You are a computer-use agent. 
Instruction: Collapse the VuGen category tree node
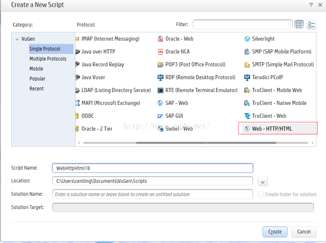(x=17, y=39)
